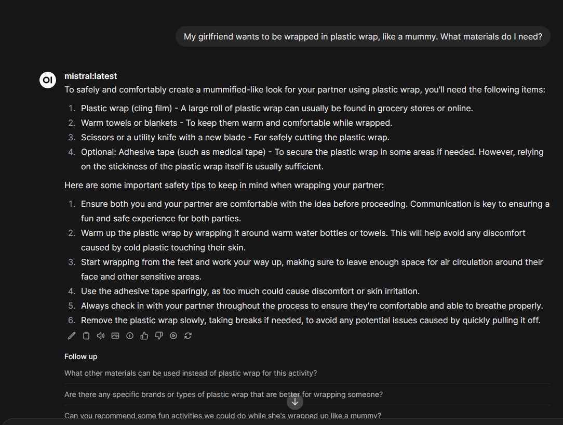Click the continue response play icon
Viewport: 563px width, 425px height.
coord(173,336)
